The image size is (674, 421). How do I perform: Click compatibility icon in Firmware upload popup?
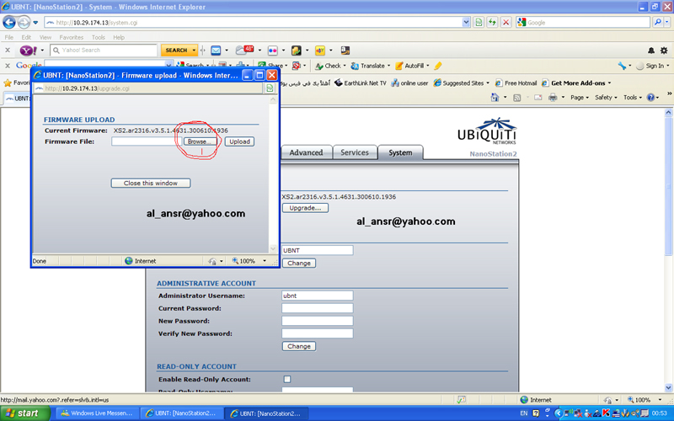(270, 88)
